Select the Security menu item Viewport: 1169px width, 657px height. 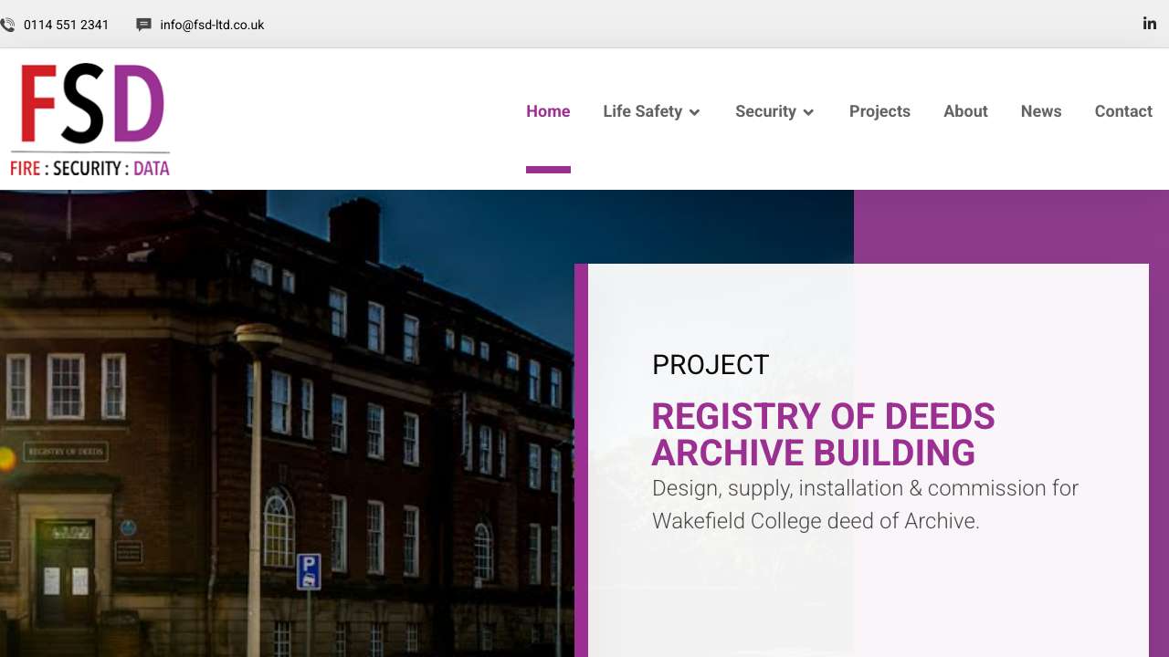pos(765,111)
